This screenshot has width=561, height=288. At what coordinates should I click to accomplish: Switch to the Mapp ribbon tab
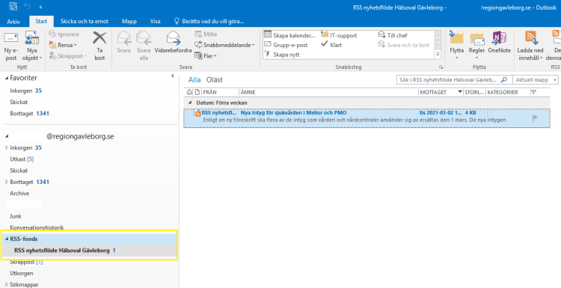click(129, 21)
